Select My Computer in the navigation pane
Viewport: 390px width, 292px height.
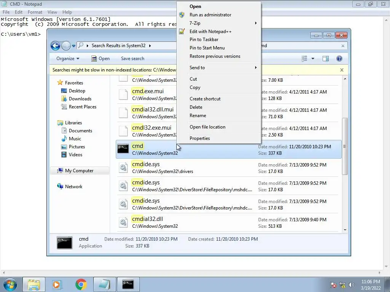point(79,171)
